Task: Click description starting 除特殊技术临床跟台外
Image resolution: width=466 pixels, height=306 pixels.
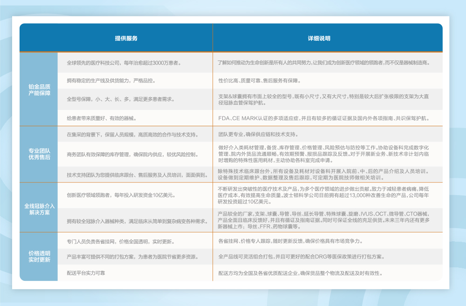Action: click(x=323, y=174)
